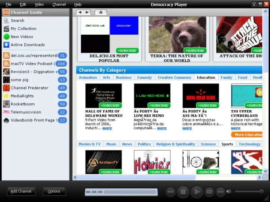Open the Active Downloads arrow icon
This screenshot has height=202, width=270.
pyautogui.click(x=6, y=45)
